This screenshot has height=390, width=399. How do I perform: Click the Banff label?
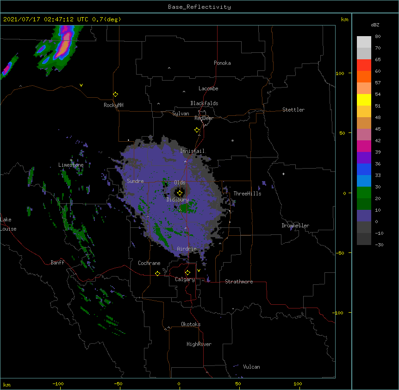pyautogui.click(x=57, y=263)
